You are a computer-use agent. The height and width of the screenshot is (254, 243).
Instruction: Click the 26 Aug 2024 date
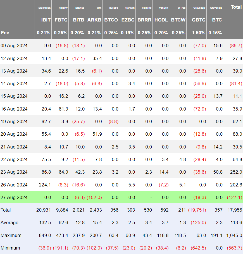14,185
